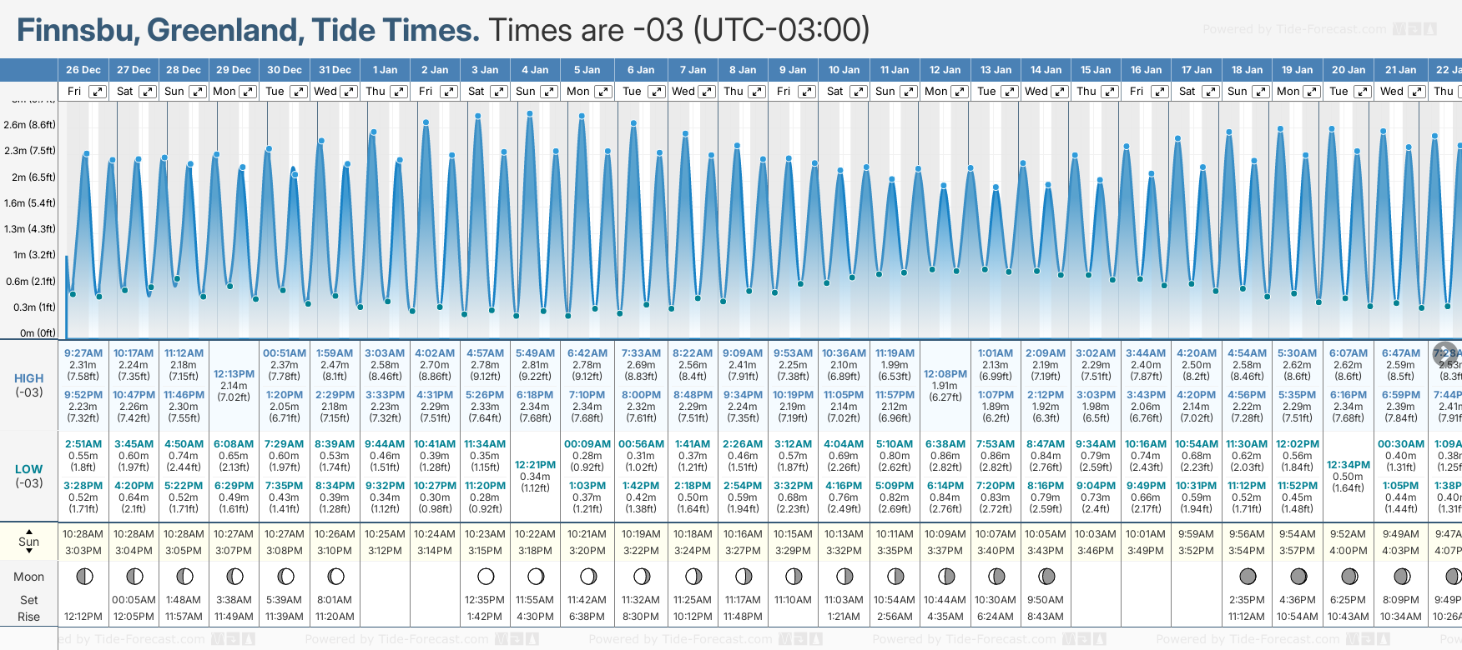The height and width of the screenshot is (650, 1462).
Task: Click the HIGH (-03) row label
Action: point(29,385)
